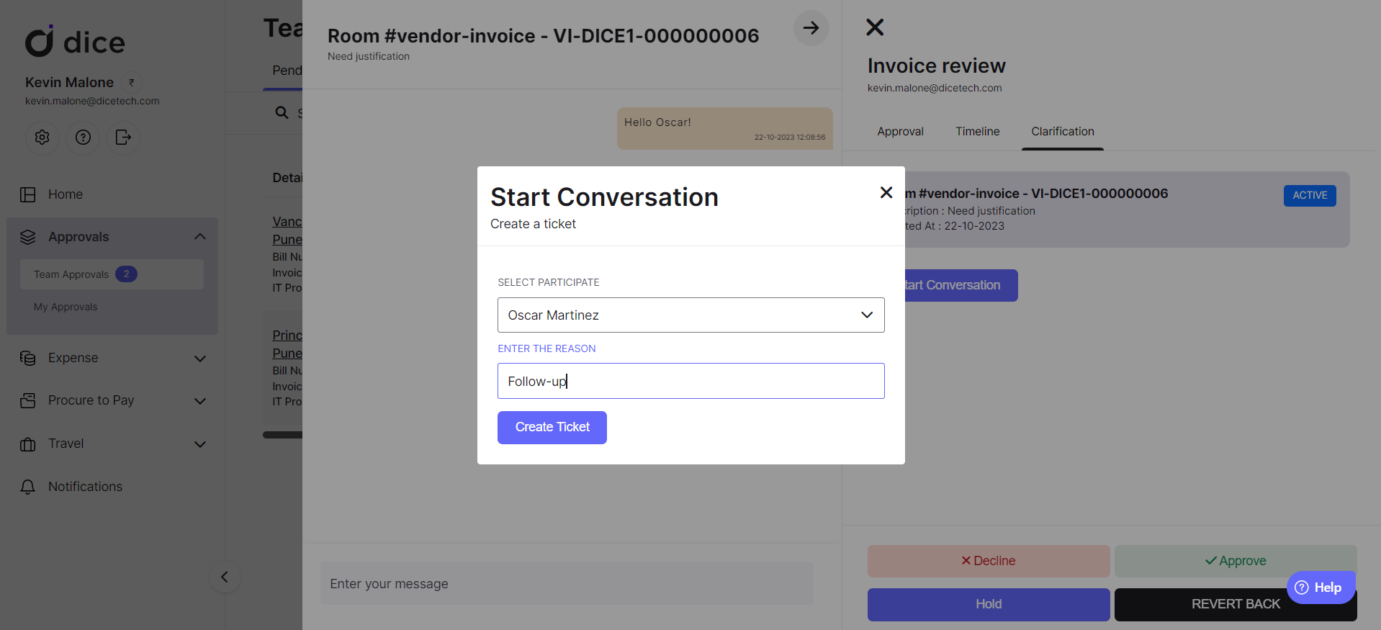Viewport: 1381px width, 630px height.
Task: Expand the Travel menu chevron
Action: click(200, 444)
